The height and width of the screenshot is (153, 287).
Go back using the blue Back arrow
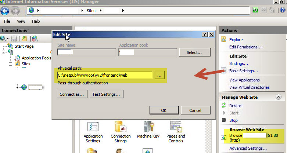tap(5, 11)
